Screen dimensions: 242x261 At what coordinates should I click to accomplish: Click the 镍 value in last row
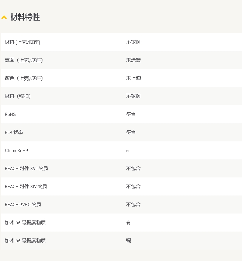(x=128, y=241)
